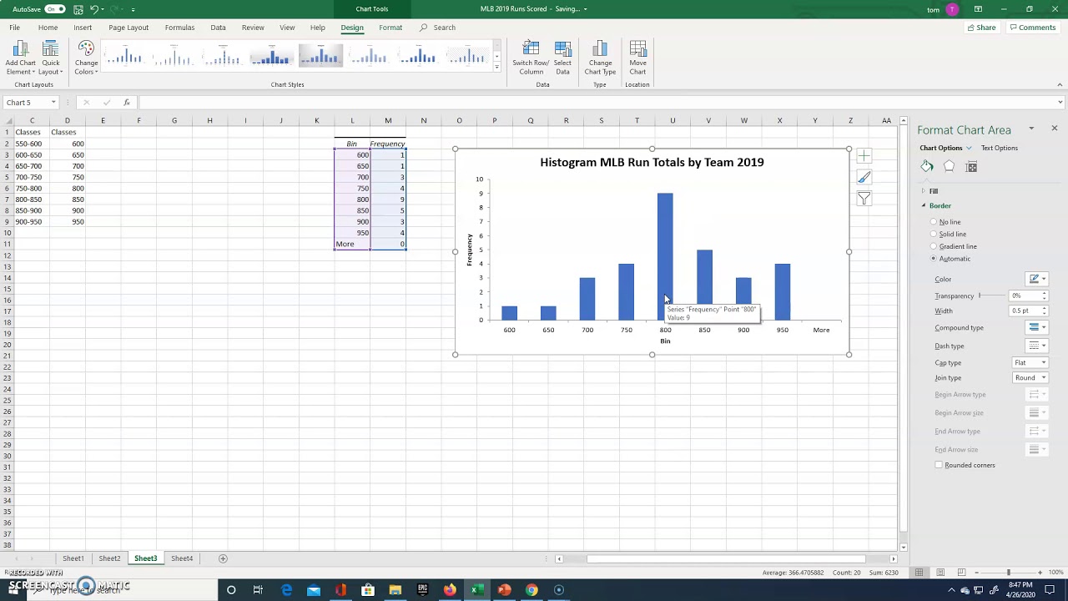This screenshot has height=601, width=1068.
Task: Click Insert Function fx icon
Action: click(127, 103)
